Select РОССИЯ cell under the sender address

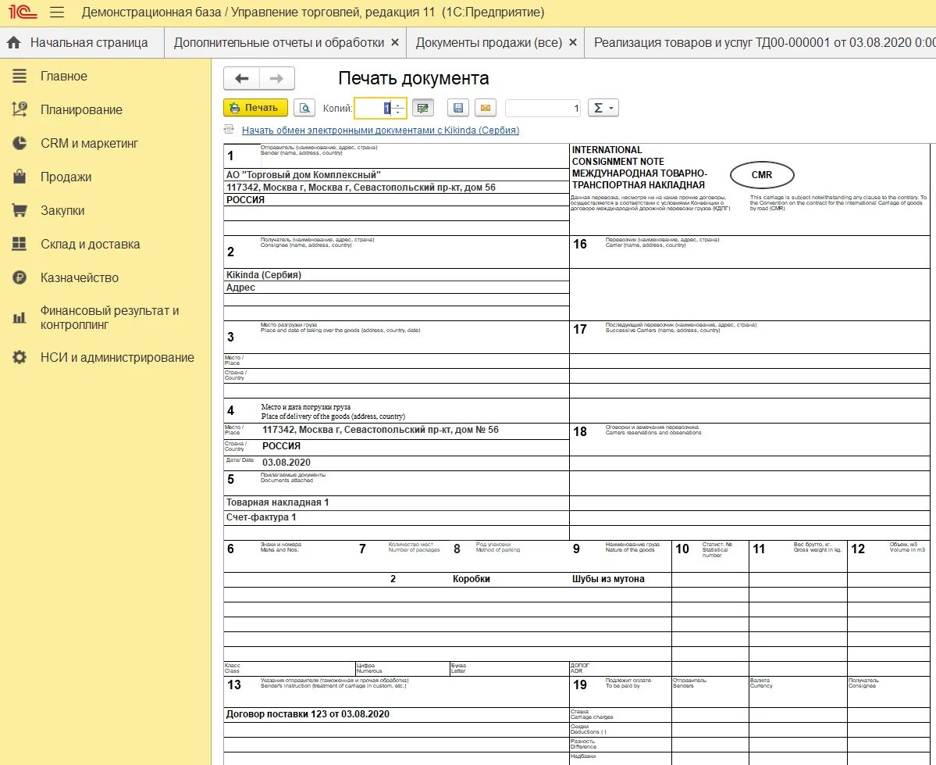click(397, 199)
